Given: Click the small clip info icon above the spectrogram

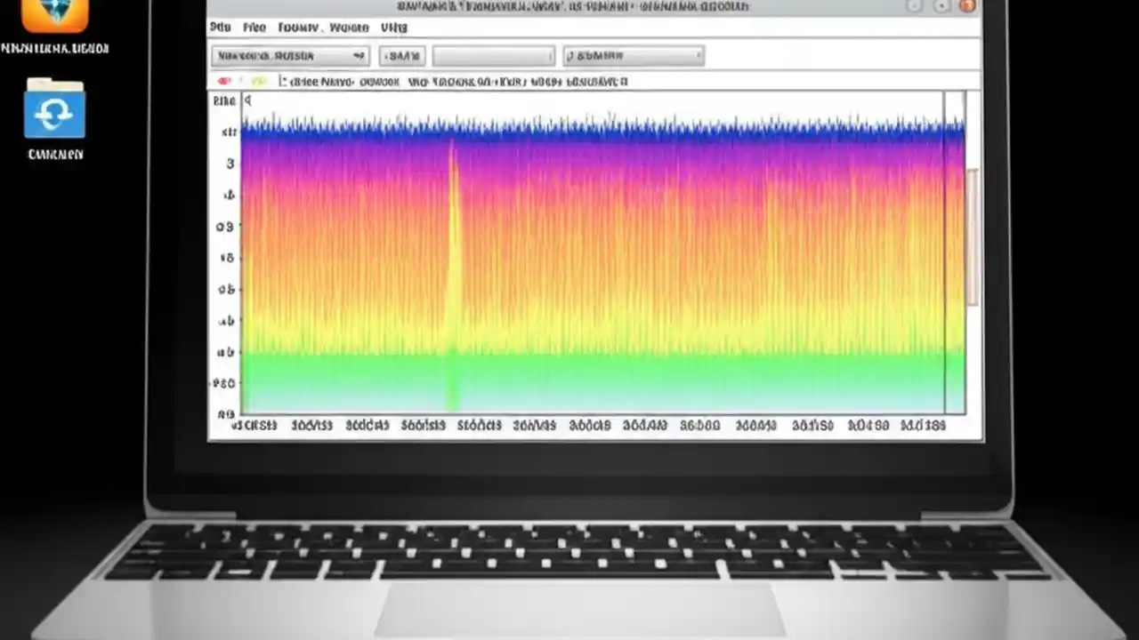Looking at the screenshot, I should 283,81.
